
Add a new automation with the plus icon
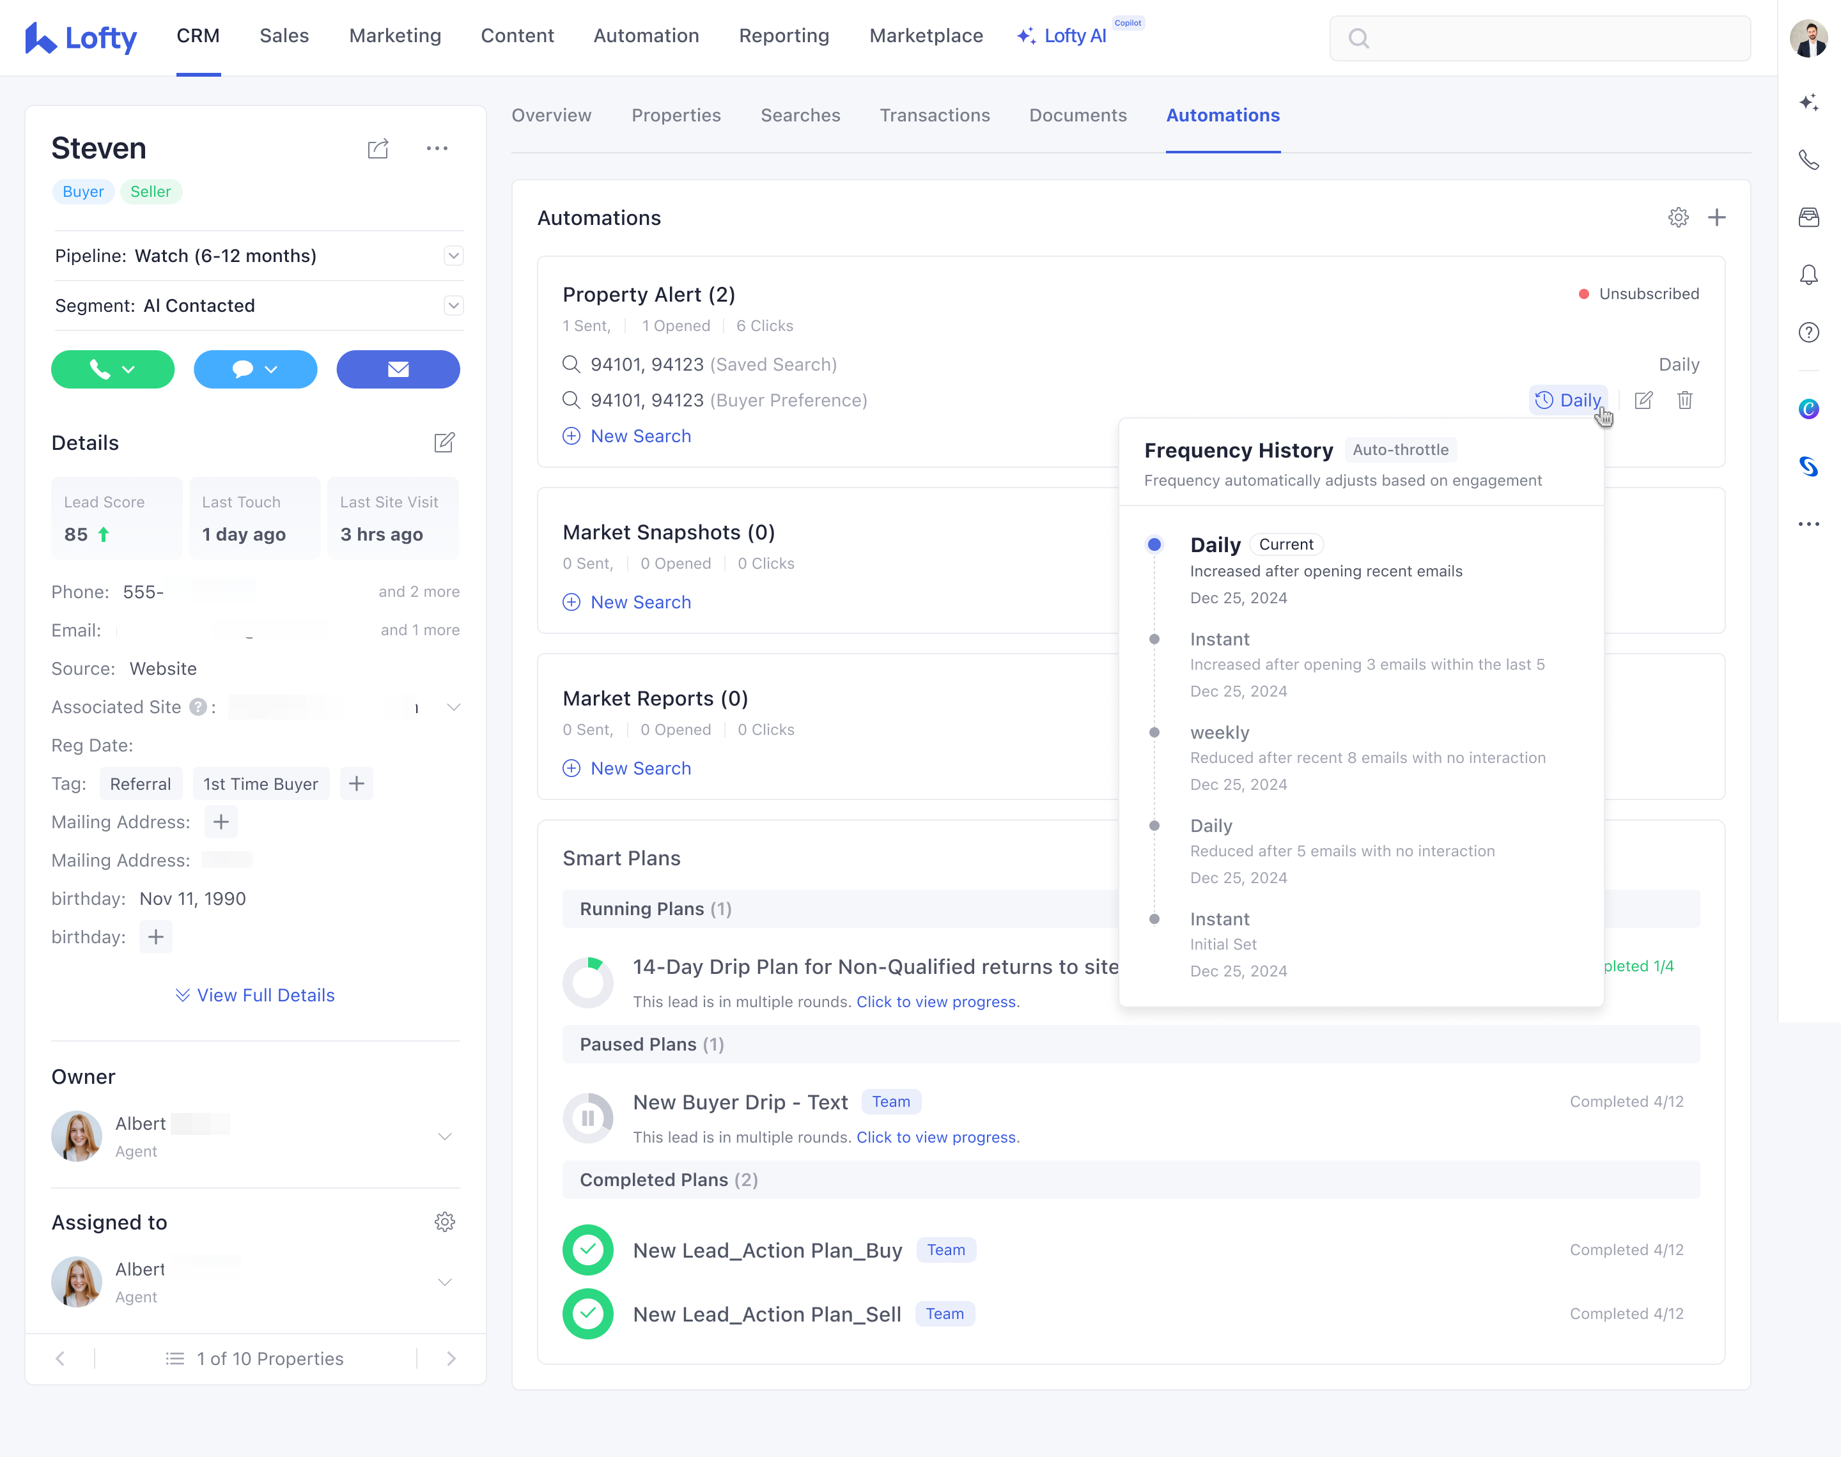click(x=1716, y=217)
